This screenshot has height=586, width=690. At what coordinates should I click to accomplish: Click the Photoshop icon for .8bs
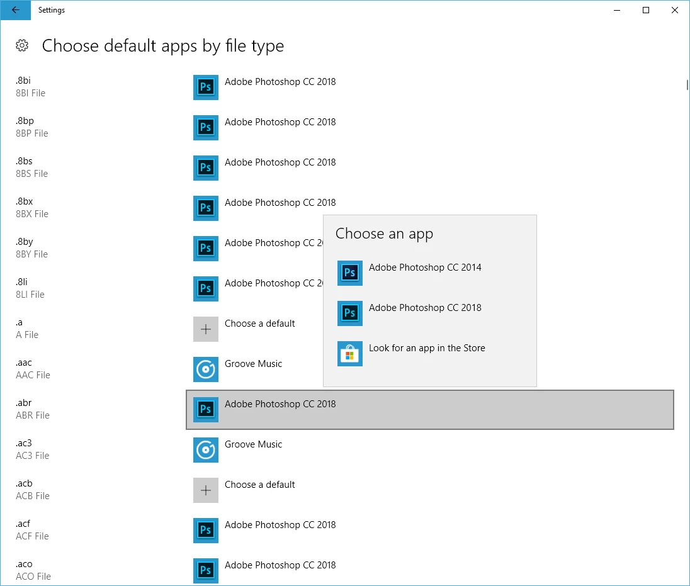pyautogui.click(x=205, y=167)
